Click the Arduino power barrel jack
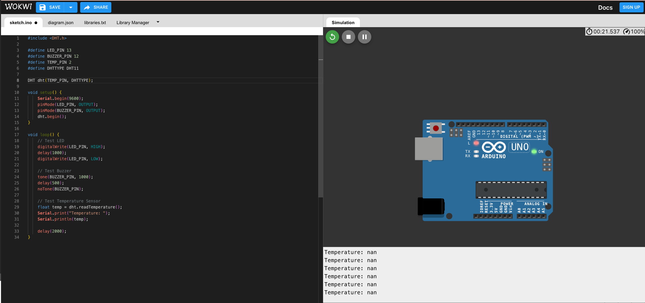The width and height of the screenshot is (645, 303). click(x=431, y=206)
